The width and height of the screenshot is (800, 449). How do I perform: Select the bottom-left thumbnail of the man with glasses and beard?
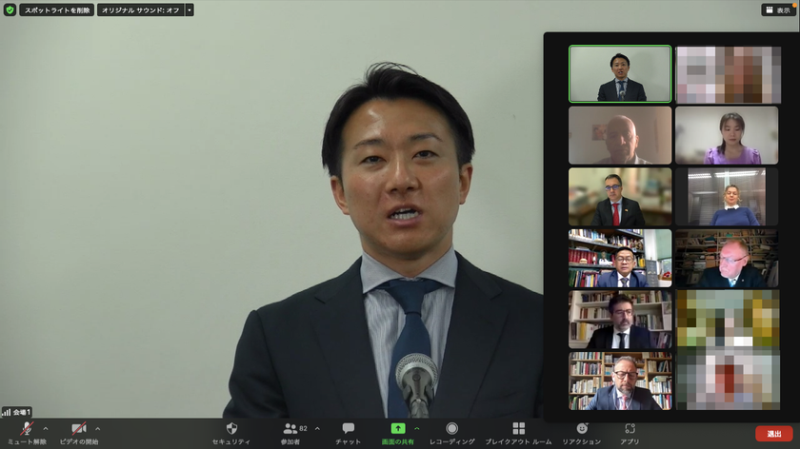pos(620,381)
